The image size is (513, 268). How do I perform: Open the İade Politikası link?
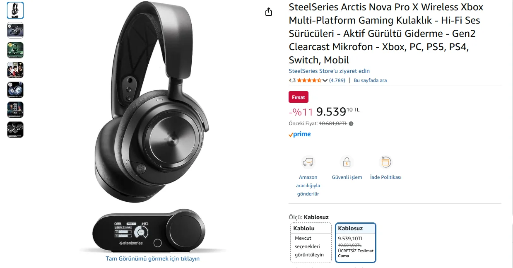click(385, 177)
